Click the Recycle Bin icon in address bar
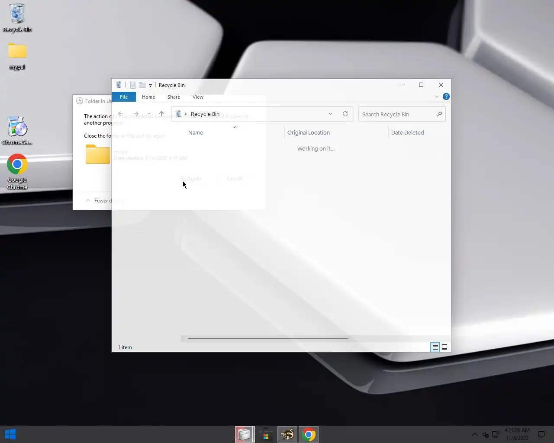554x443 pixels. click(x=178, y=114)
